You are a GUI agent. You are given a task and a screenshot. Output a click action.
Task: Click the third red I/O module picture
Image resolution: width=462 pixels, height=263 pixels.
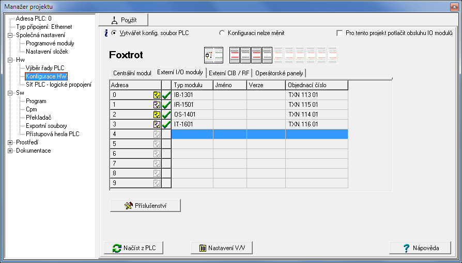coord(256,55)
